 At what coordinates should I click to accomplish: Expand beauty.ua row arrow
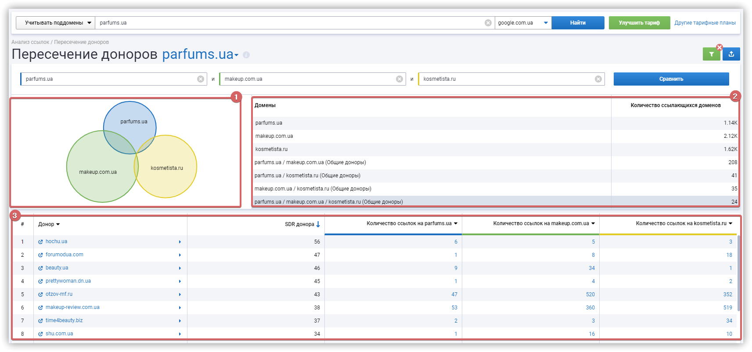coord(180,268)
